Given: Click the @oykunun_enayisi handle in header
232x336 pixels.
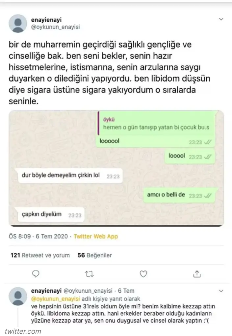Looking at the screenshot, I should tap(55, 27).
